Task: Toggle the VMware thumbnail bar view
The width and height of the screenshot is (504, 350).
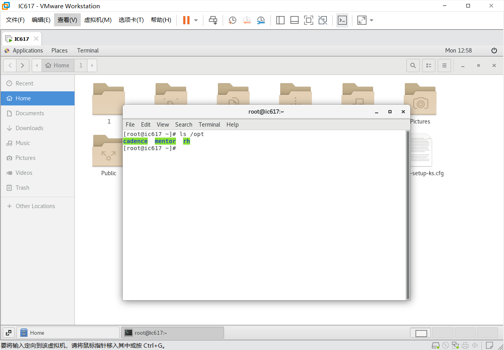Action: coord(294,20)
